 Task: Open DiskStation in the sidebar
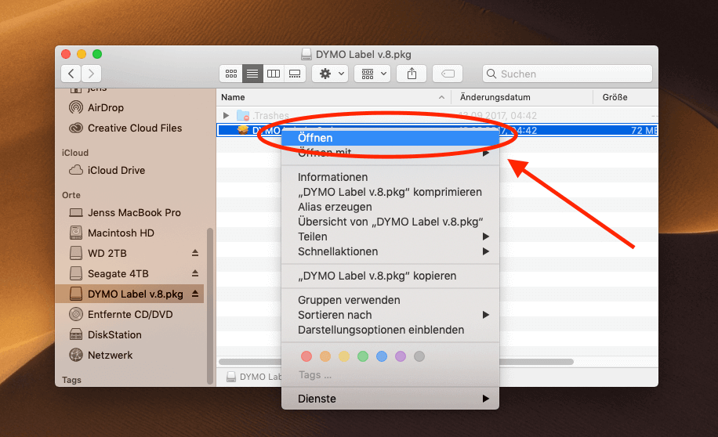click(114, 334)
